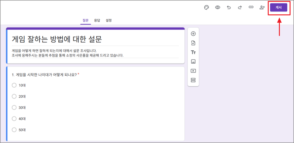Select the 10대 radio option
The image size is (294, 143).
click(x=14, y=85)
